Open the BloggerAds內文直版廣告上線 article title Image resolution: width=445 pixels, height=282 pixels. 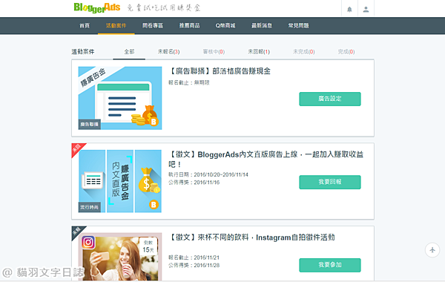click(x=266, y=160)
